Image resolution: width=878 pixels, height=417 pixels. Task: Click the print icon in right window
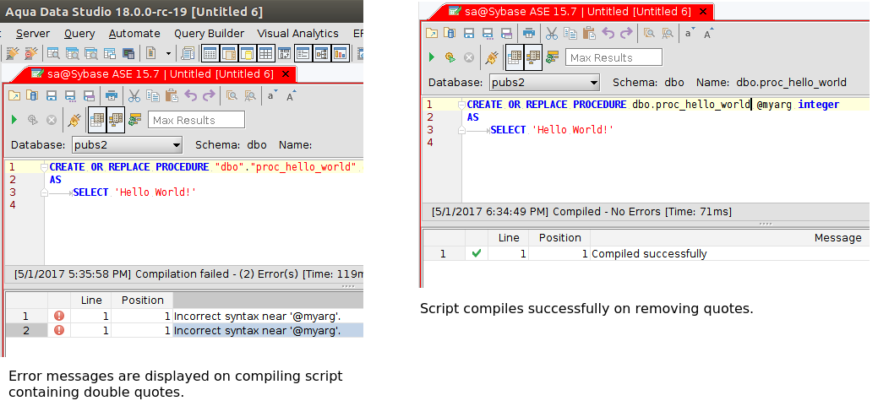click(529, 33)
